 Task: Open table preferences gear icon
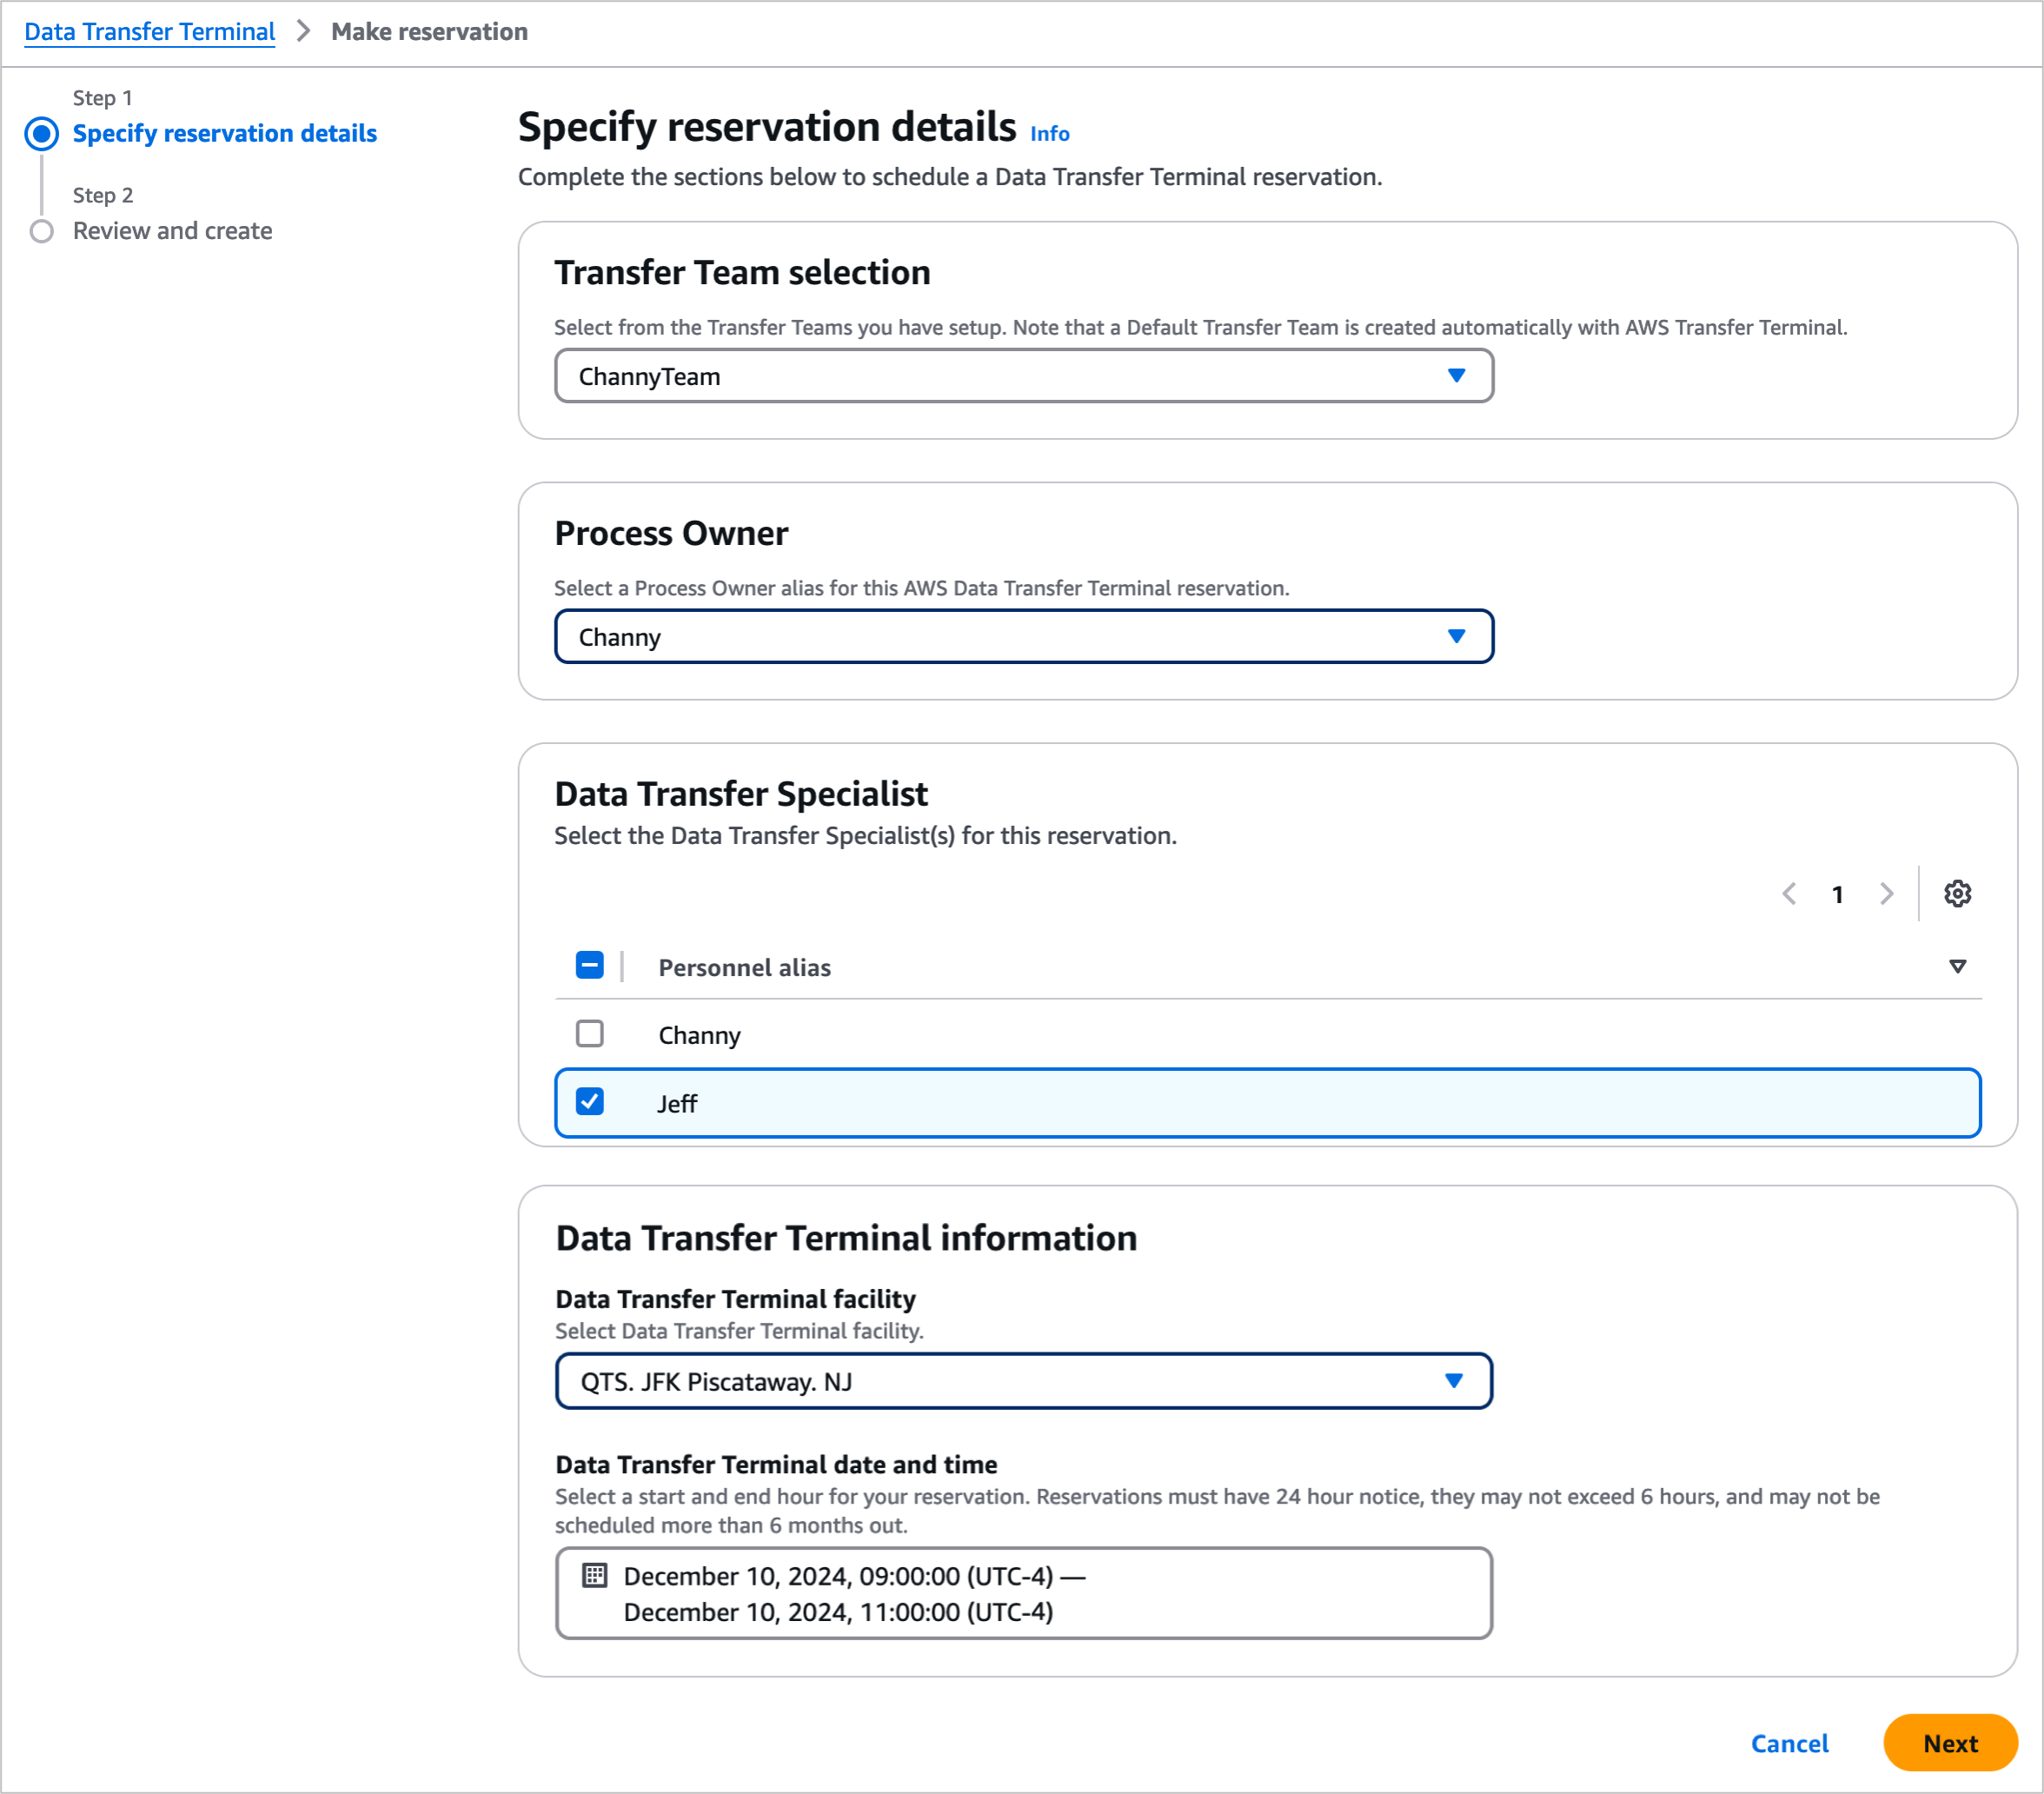click(x=1957, y=893)
